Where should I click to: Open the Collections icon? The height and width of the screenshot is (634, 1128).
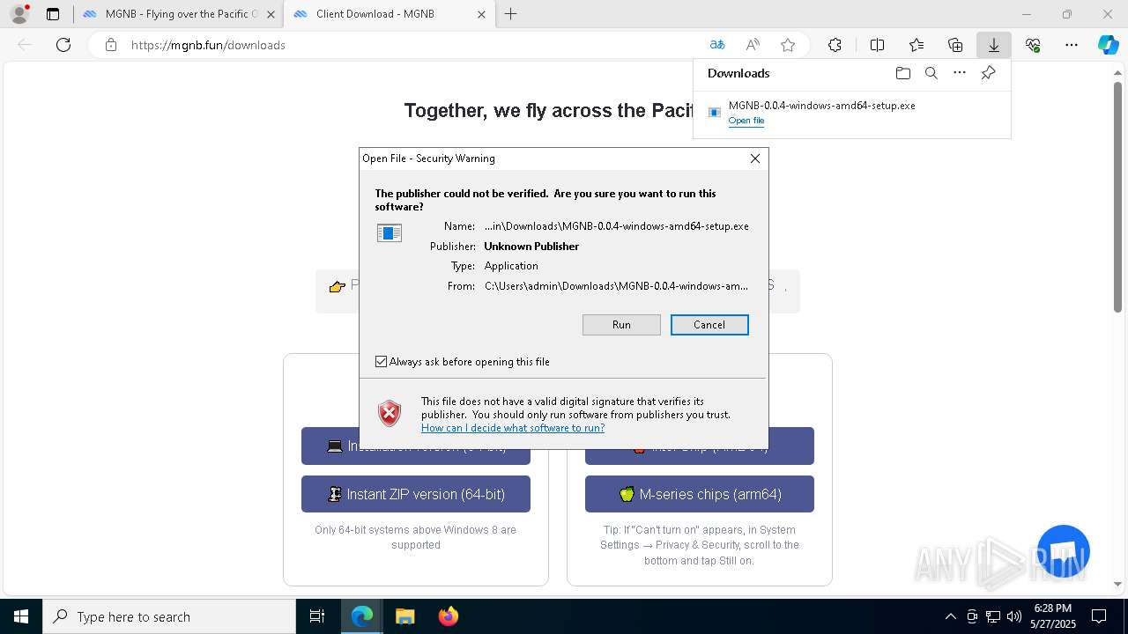[955, 45]
